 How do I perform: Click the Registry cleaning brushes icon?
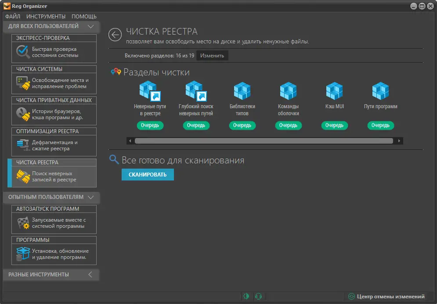click(22, 176)
